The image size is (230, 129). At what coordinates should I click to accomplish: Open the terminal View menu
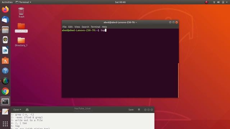tap(77, 27)
